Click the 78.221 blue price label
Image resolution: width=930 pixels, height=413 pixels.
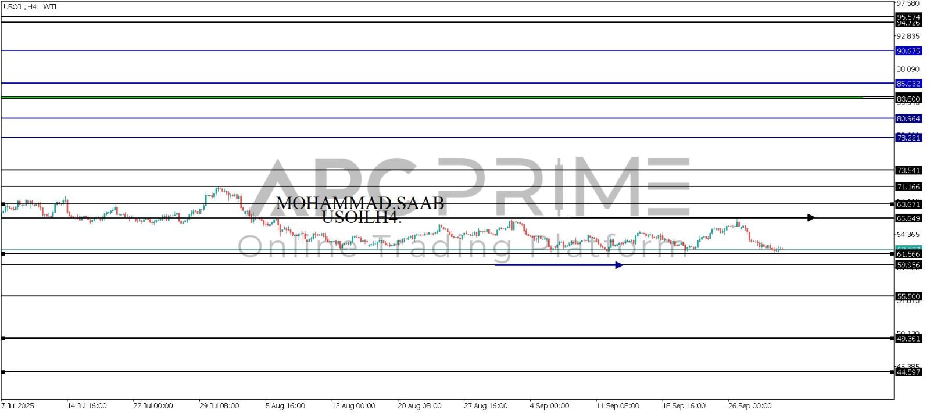click(908, 138)
